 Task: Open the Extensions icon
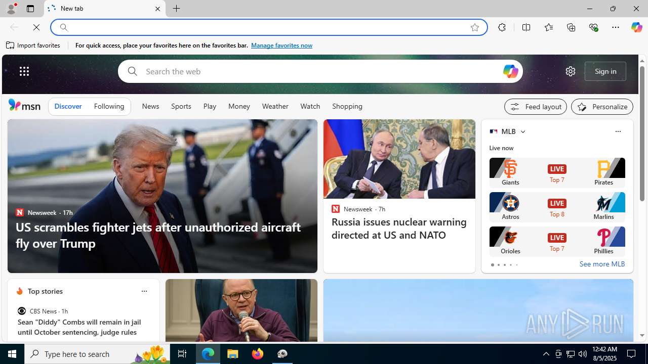502,27
